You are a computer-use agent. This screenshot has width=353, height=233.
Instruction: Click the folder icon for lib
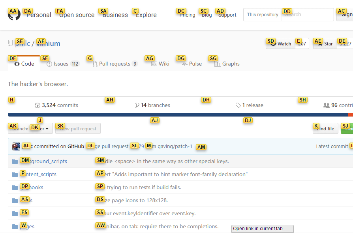click(15, 214)
